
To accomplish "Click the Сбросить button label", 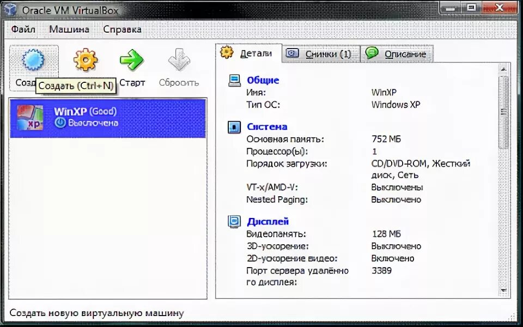I will point(179,83).
